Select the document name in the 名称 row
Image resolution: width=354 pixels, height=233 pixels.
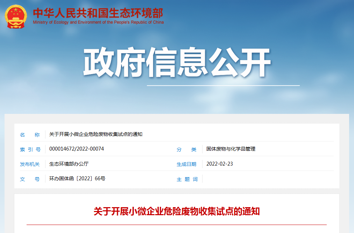tap(96, 134)
